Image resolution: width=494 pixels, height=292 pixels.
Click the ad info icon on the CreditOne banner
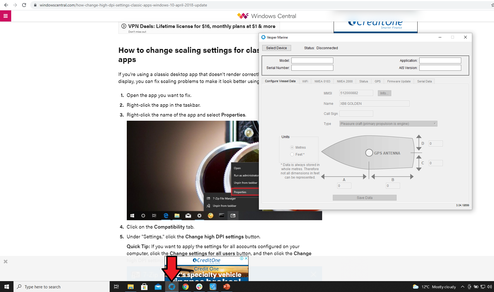tap(242, 258)
